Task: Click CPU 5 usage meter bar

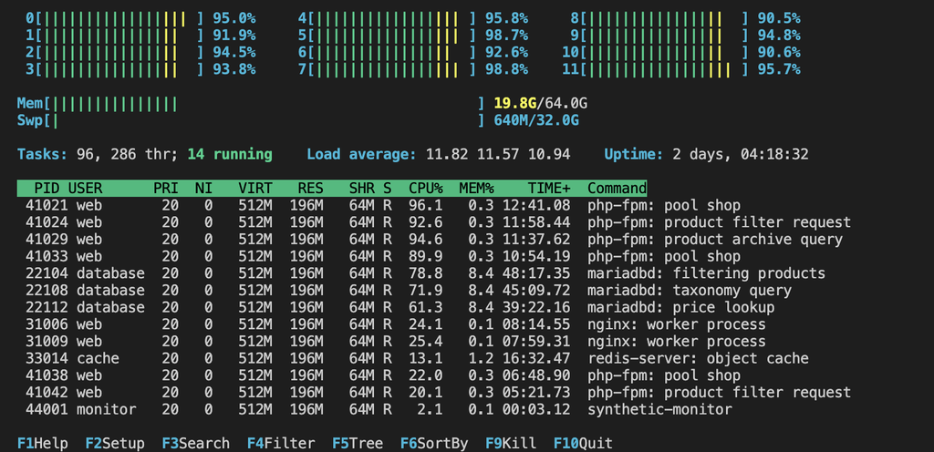Action: tap(391, 36)
